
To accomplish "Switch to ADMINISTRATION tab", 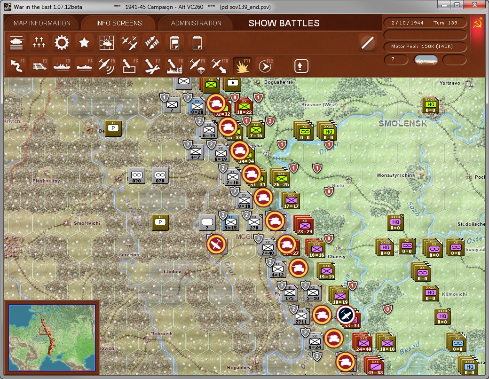I will click(x=196, y=23).
